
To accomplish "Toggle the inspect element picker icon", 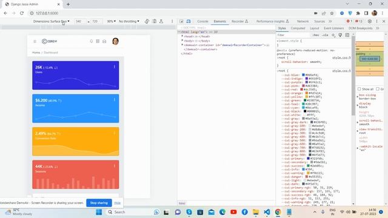I will (181, 22).
